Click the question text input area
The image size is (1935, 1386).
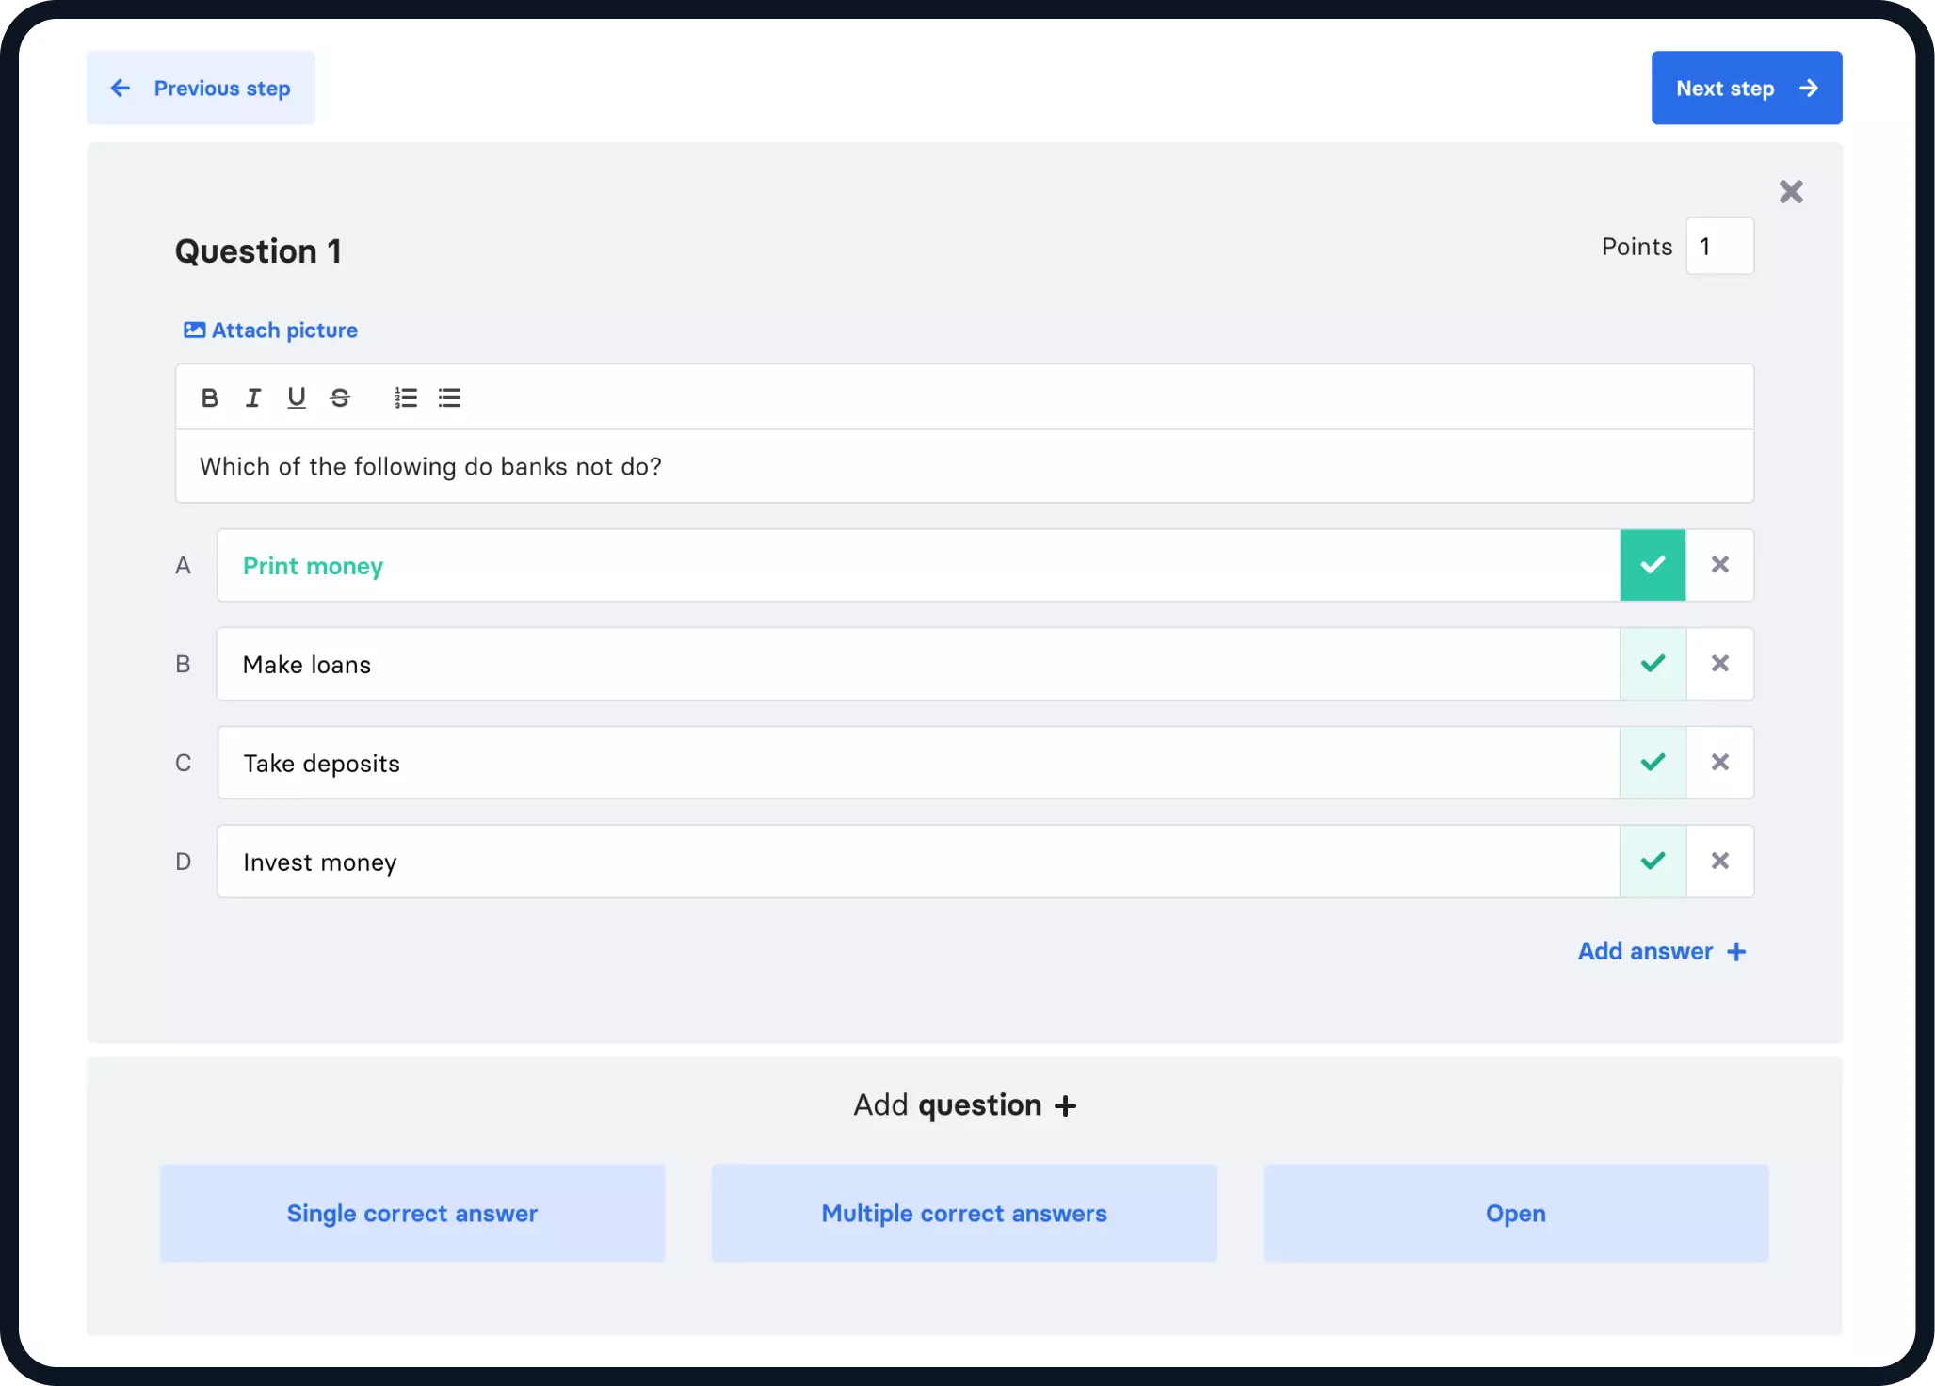(x=966, y=465)
